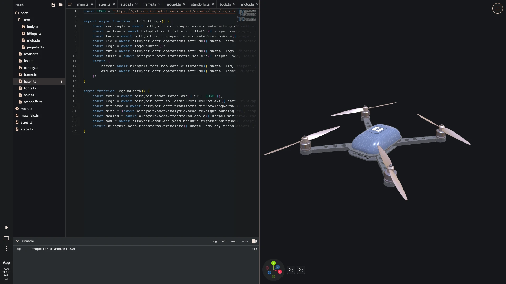Viewport: 506px width, 284px height.
Task: Collapse the Console panel chevron
Action: 17,241
